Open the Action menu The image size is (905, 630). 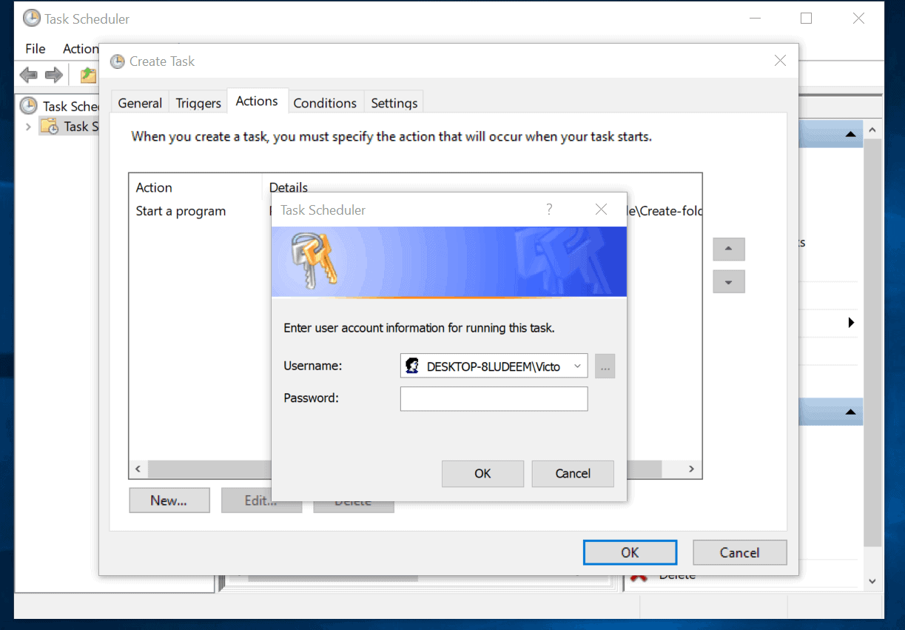81,49
